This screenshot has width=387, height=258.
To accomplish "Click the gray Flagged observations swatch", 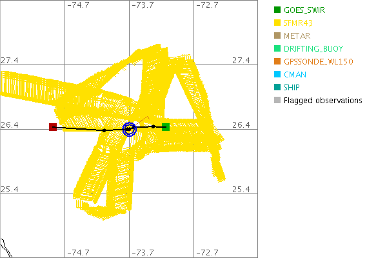I will pyautogui.click(x=277, y=100).
